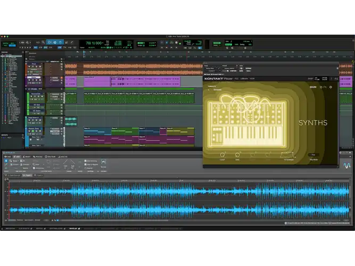The image size is (355, 266).
Task: Open the Poly Play Mode selector
Action: pyautogui.click(x=313, y=155)
